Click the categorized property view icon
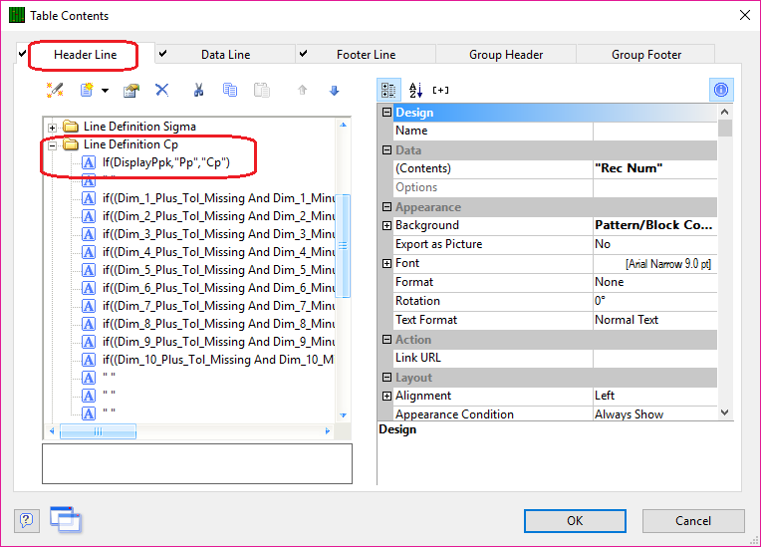Screen dimensions: 761x547 [388, 90]
